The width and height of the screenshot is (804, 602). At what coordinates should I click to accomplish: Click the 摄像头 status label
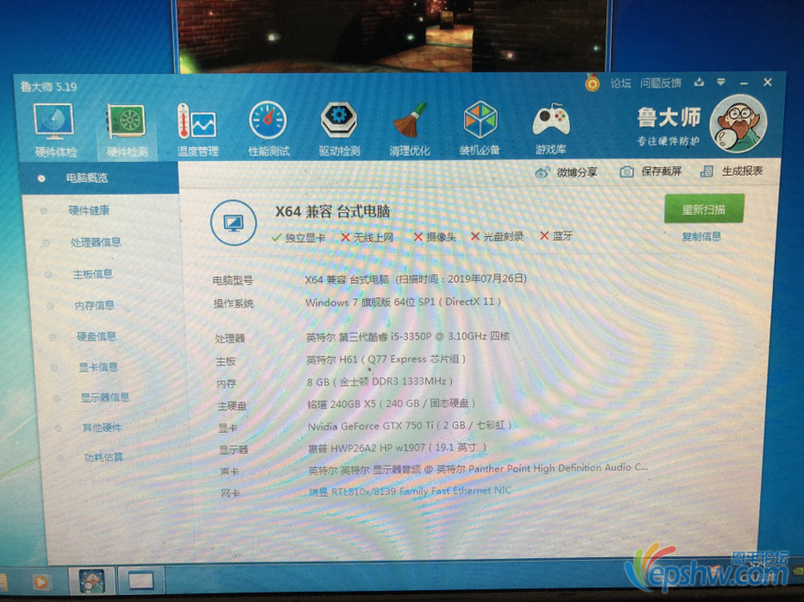pos(434,237)
